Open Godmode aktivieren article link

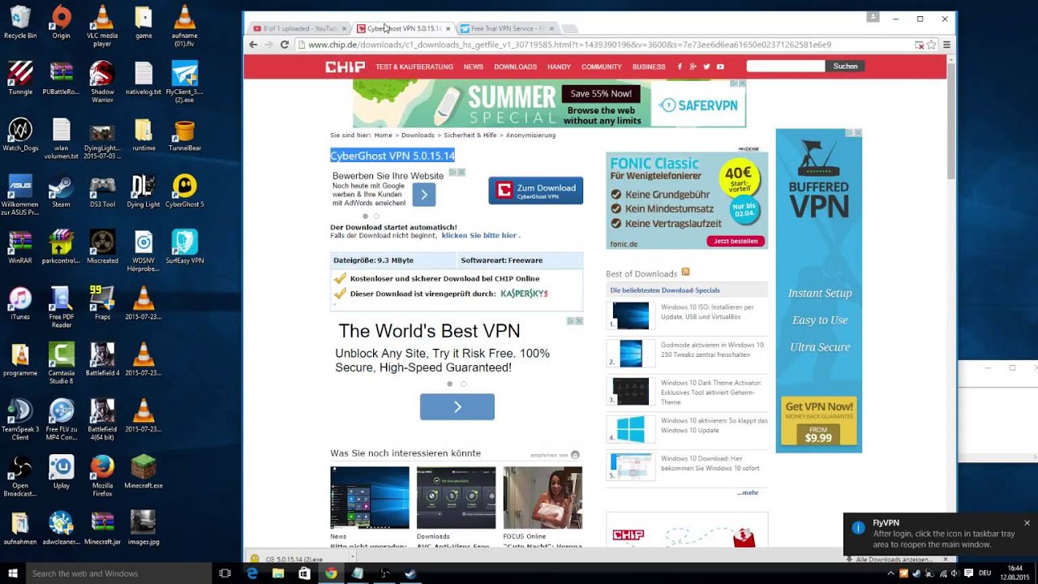pos(713,350)
